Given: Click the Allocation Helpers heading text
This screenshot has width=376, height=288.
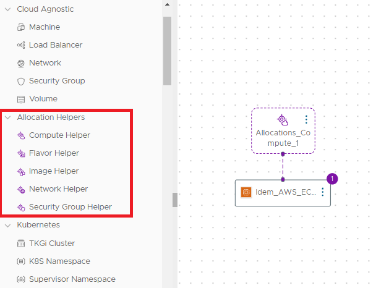Looking at the screenshot, I should [51, 117].
